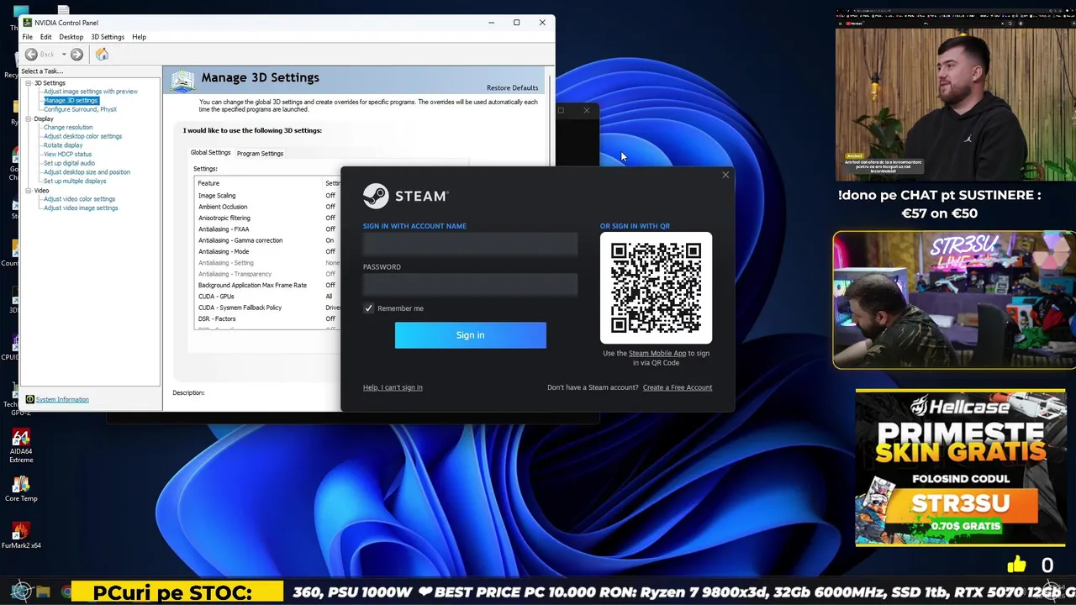Screen dimensions: 1076x605
Task: Collapse the Display tree node
Action: click(28, 119)
